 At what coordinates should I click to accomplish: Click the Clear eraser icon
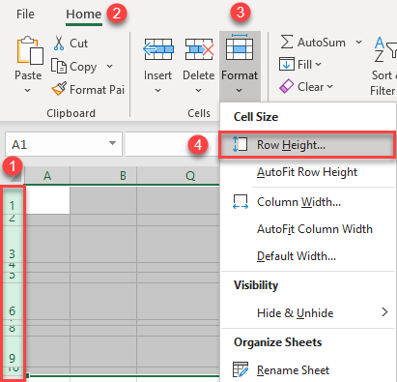286,86
